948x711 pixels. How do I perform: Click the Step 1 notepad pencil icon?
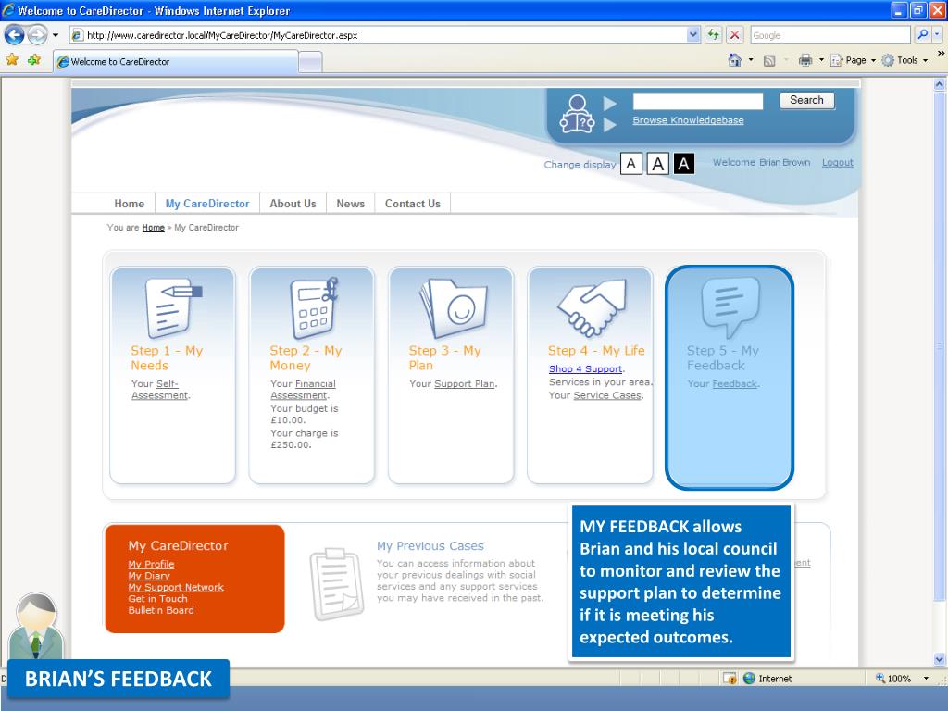pos(173,307)
